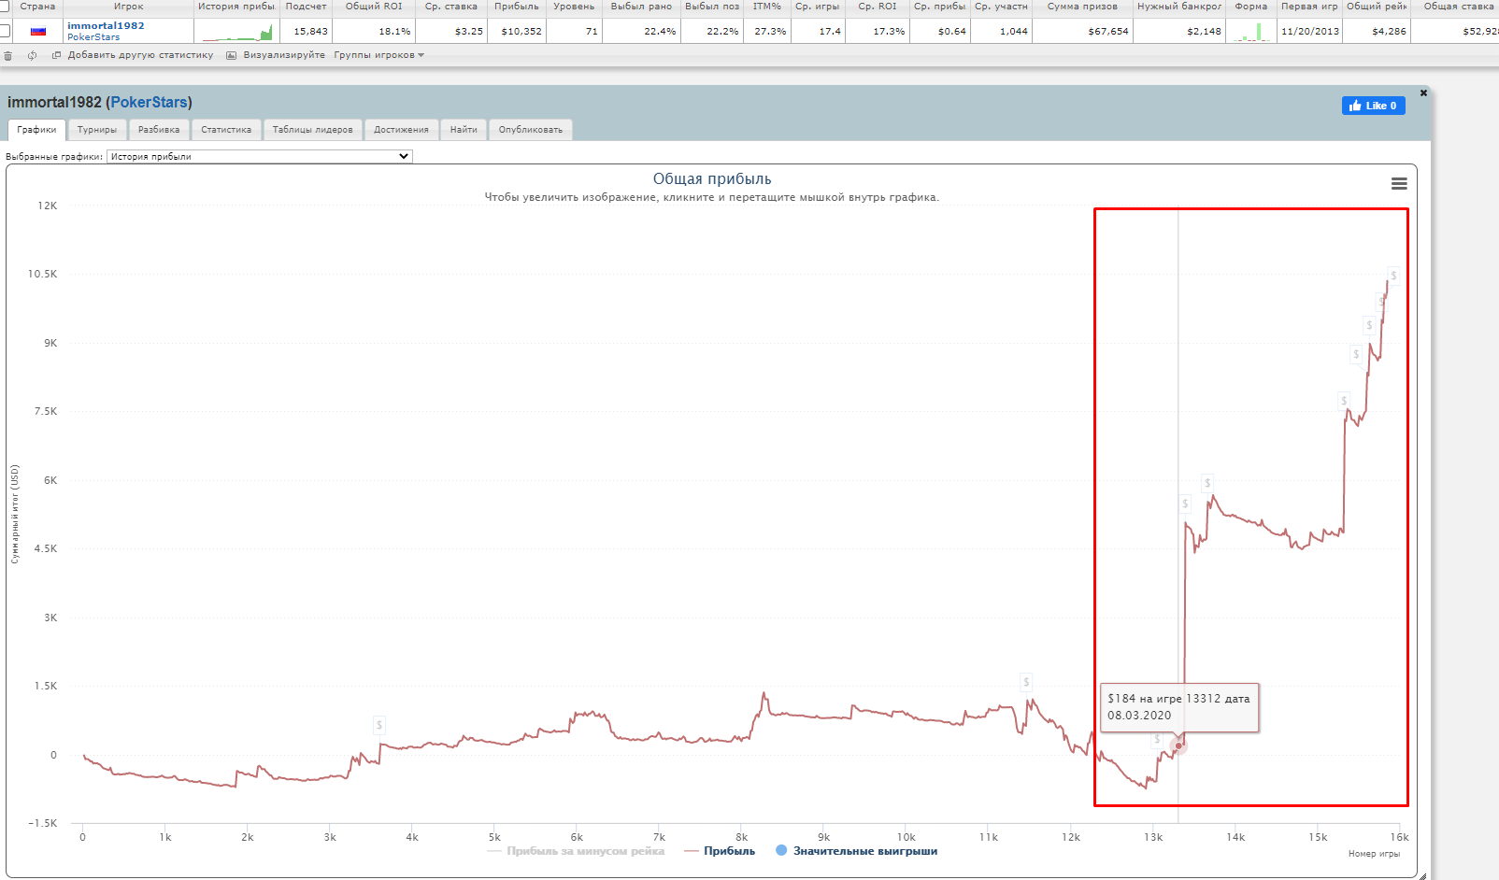Switch to the Турниры tab
This screenshot has height=880, width=1499.
coord(97,130)
